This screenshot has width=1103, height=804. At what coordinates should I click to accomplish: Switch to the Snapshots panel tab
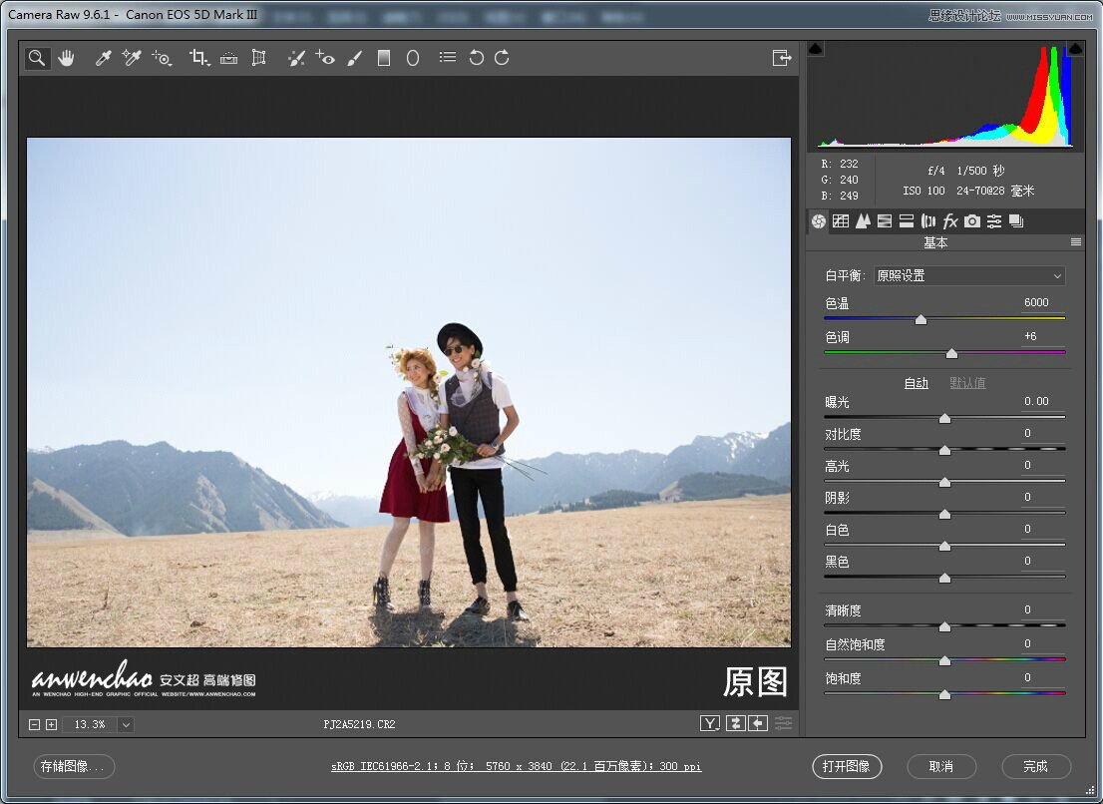coord(1016,221)
